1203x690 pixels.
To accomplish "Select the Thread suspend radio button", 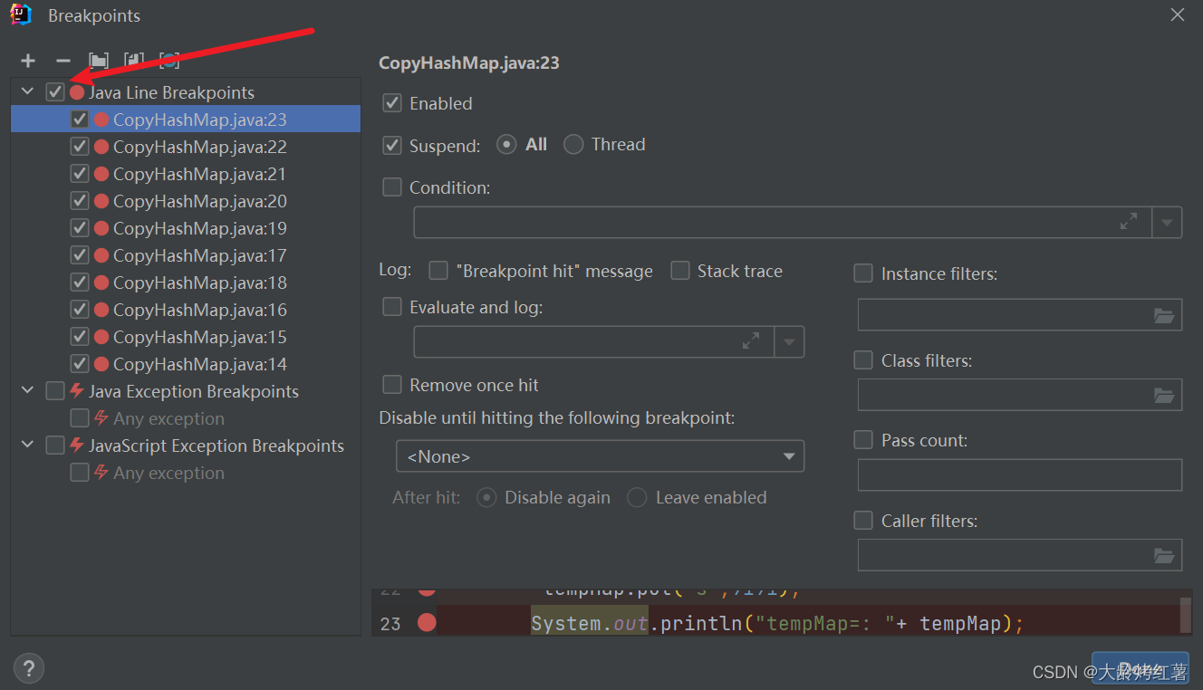I will tap(573, 145).
